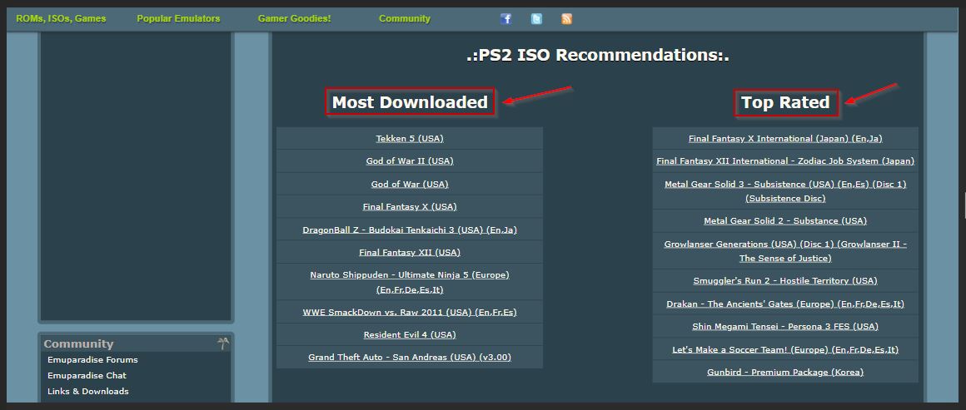Open Resident Evil 4 (USA) link

410,335
